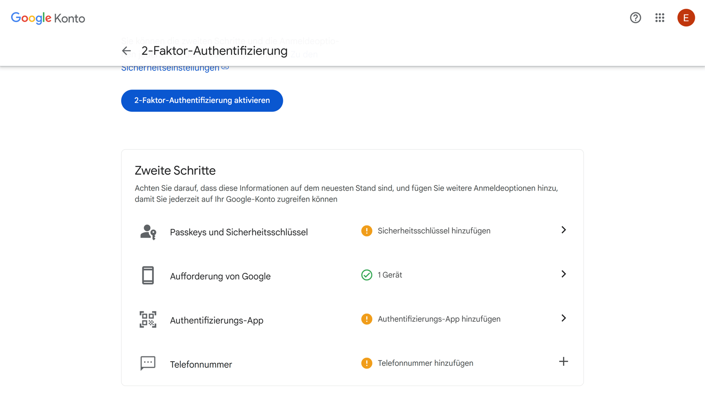
Task: Click the back arrow next to the page title
Action: pyautogui.click(x=126, y=51)
